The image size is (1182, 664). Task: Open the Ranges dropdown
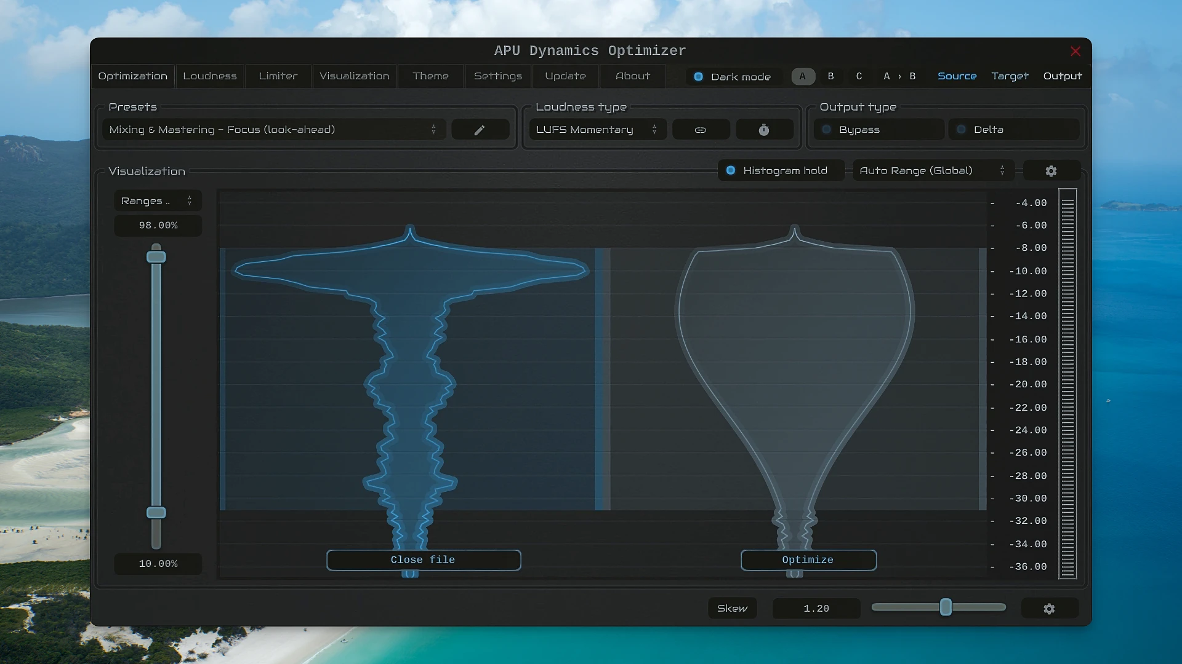click(x=158, y=201)
